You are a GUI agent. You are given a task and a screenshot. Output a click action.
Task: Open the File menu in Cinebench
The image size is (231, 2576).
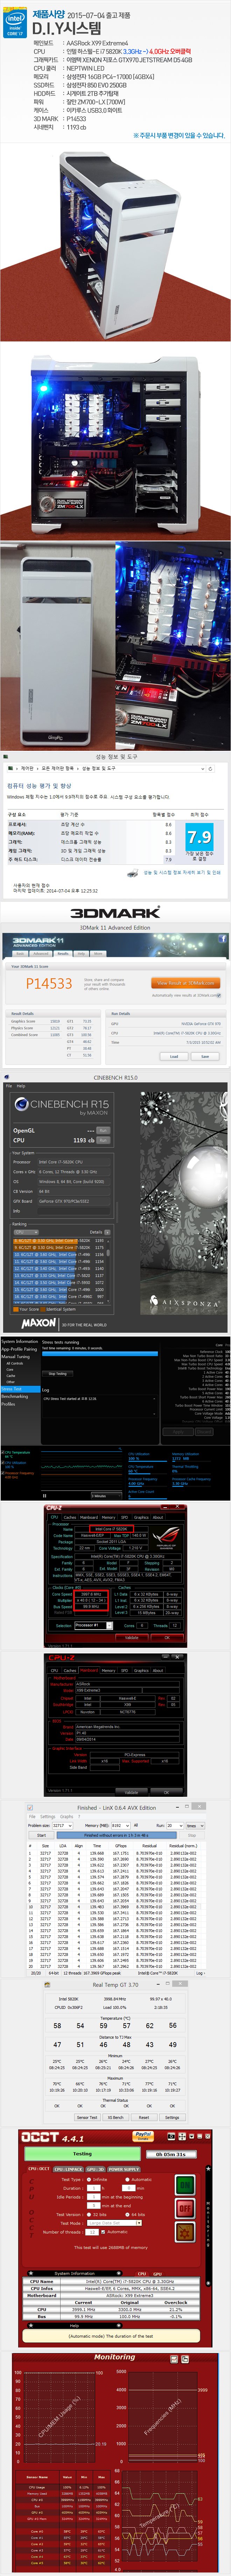coord(9,1086)
